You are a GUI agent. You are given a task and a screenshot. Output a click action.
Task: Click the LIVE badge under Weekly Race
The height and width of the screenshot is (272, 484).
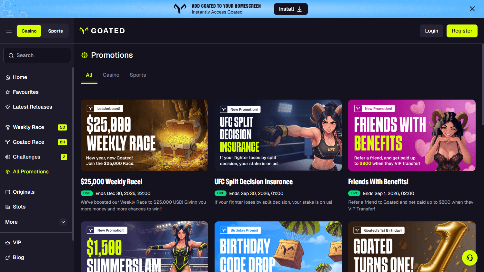[87, 193]
